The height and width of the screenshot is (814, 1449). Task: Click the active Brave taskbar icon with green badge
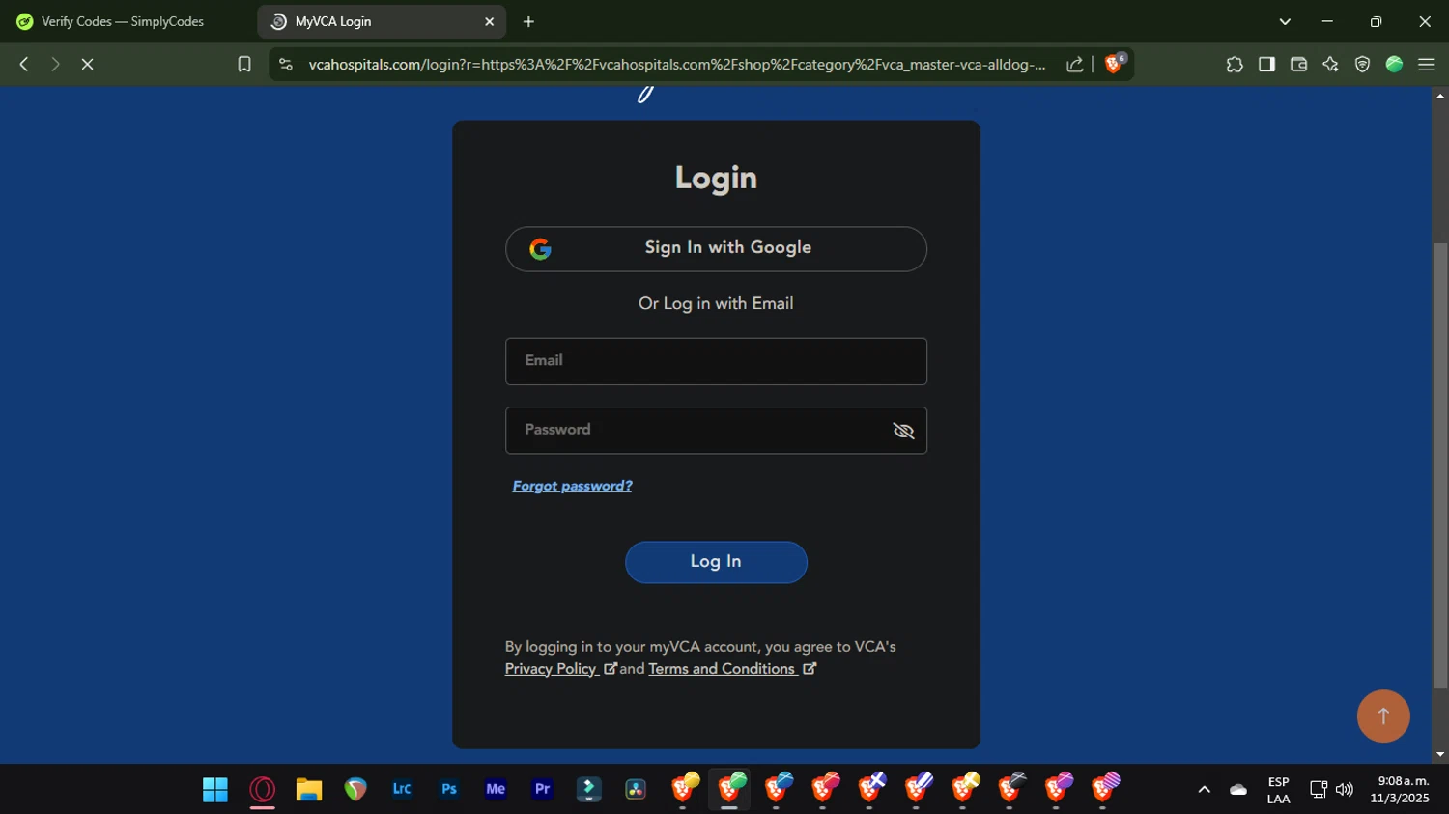pyautogui.click(x=730, y=789)
